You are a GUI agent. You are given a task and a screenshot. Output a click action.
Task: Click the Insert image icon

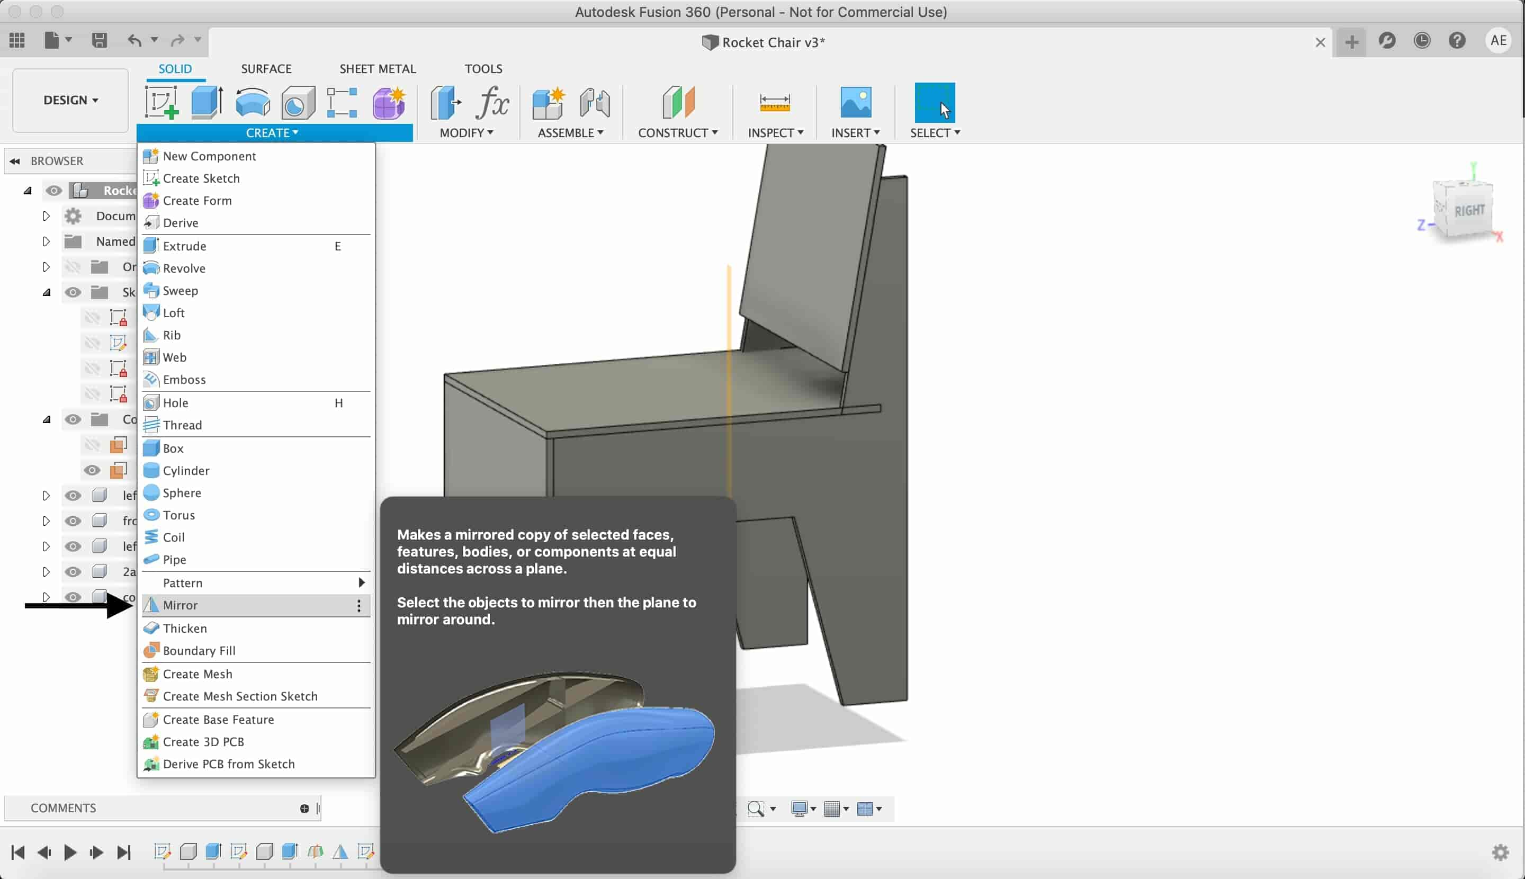[856, 102]
